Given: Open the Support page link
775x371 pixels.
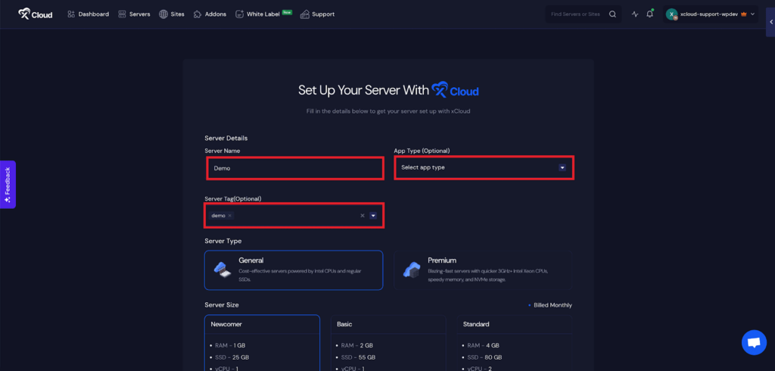Looking at the screenshot, I should pos(317,14).
